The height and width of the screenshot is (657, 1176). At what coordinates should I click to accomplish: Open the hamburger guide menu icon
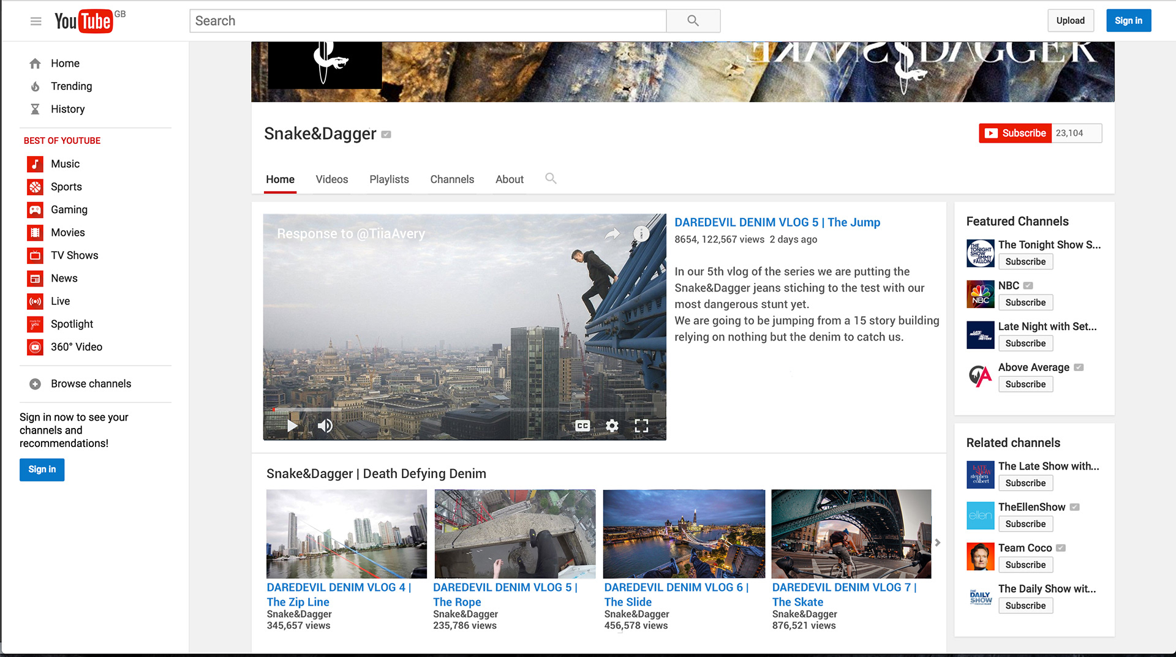click(x=36, y=21)
